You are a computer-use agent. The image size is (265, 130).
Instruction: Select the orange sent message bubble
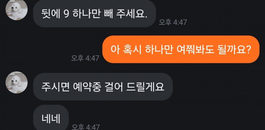pos(181,49)
